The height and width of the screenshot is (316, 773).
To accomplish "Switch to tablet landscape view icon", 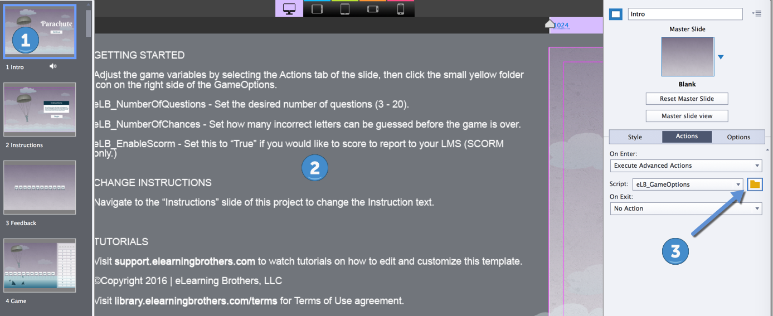I will (x=317, y=9).
